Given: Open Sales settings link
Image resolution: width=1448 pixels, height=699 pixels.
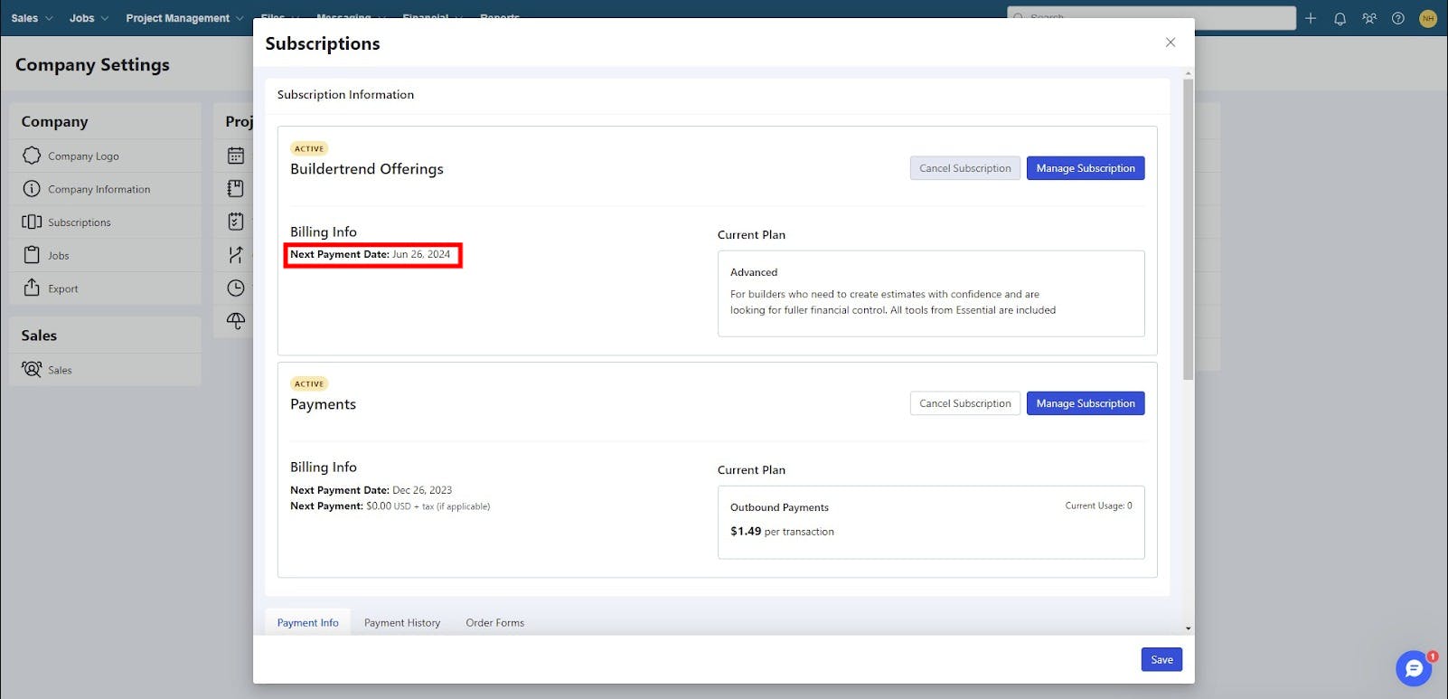Looking at the screenshot, I should pyautogui.click(x=60, y=370).
